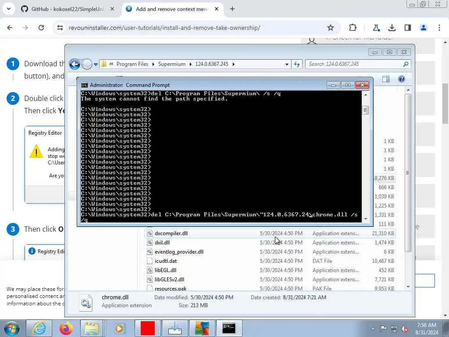View site information icon in address bar
Image resolution: width=449 pixels, height=337 pixels.
(x=60, y=28)
